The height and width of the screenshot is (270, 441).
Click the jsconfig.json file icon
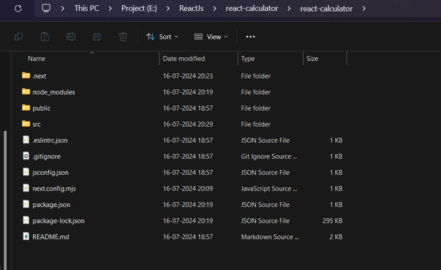(x=26, y=172)
